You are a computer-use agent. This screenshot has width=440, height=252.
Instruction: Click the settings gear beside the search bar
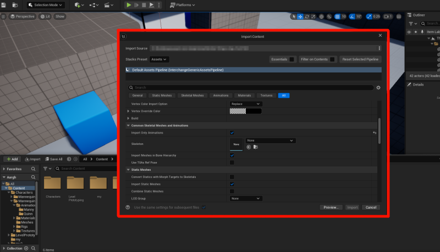[378, 87]
